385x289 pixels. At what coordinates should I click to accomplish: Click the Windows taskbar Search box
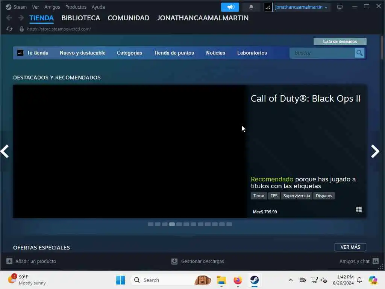[x=171, y=280]
